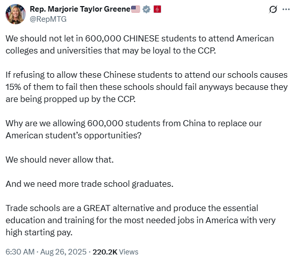
Task: Click display name Rep. Marjorie Taylor Greene
Action: [x=80, y=9]
